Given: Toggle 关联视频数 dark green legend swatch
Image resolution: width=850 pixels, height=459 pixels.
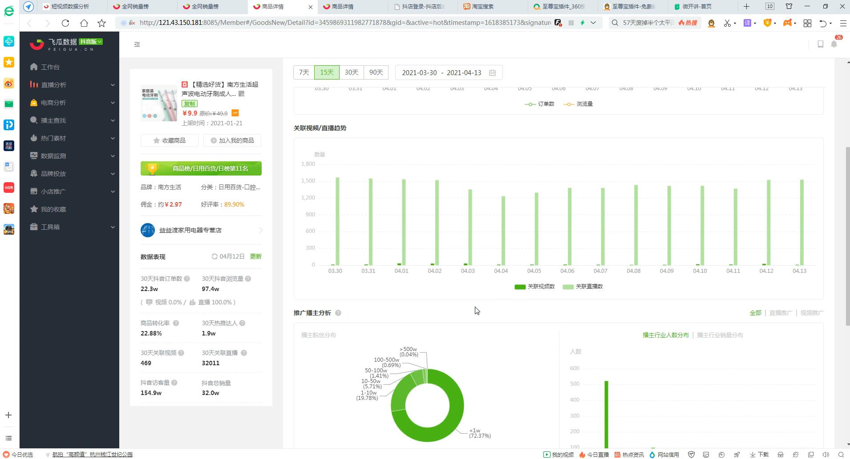Looking at the screenshot, I should [520, 287].
